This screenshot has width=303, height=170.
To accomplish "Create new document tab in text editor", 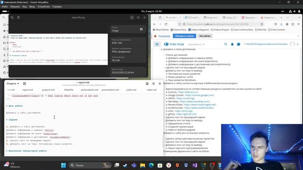I will [x=25, y=84].
